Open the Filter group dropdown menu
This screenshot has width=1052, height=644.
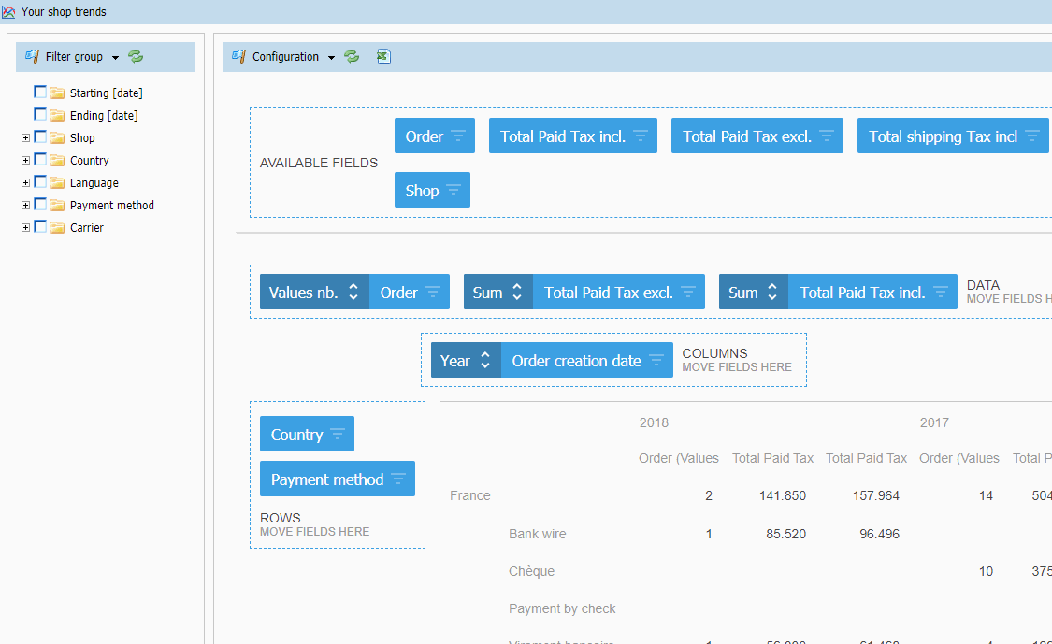click(x=115, y=58)
